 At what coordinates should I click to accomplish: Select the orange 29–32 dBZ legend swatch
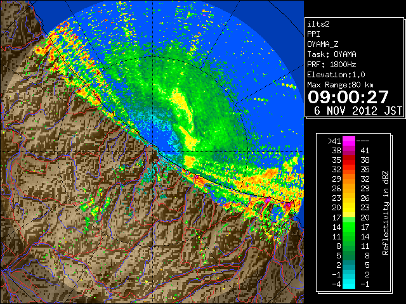[349, 179]
